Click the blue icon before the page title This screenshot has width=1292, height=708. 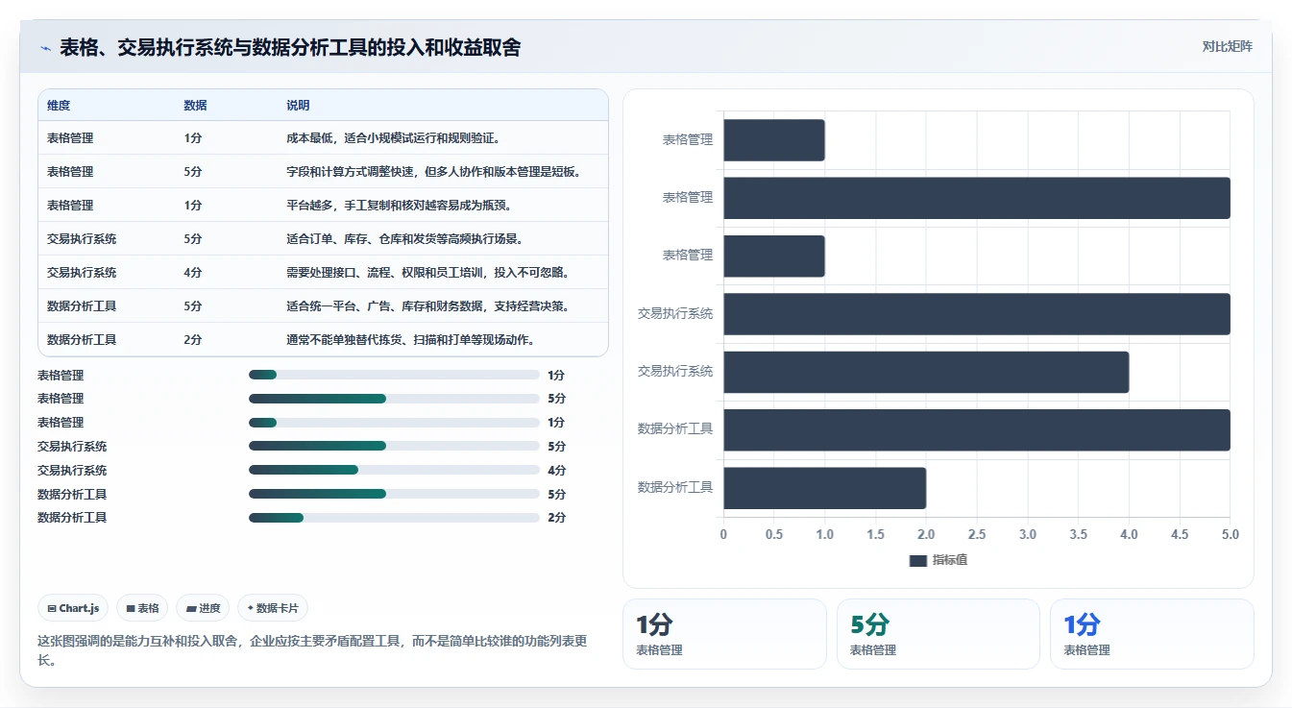[x=45, y=48]
